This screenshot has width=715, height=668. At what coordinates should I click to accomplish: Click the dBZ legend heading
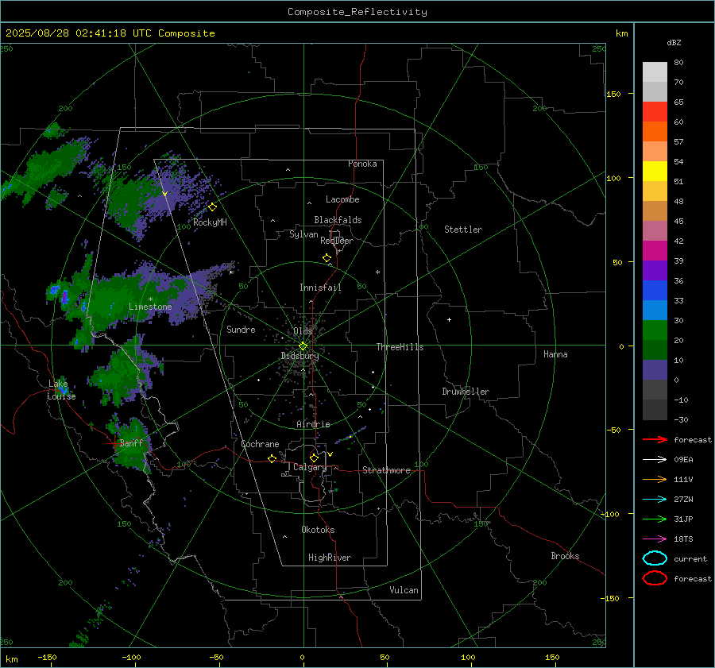pos(674,43)
